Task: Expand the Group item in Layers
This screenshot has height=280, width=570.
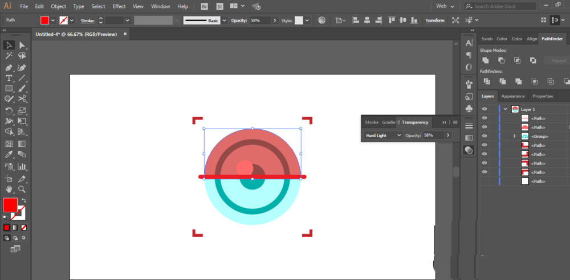Action: tap(514, 136)
